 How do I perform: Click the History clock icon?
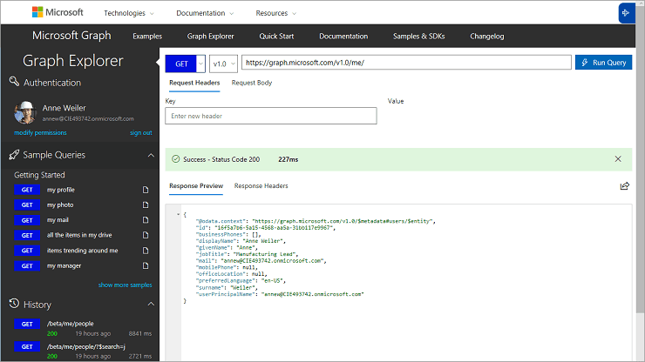[x=14, y=304]
